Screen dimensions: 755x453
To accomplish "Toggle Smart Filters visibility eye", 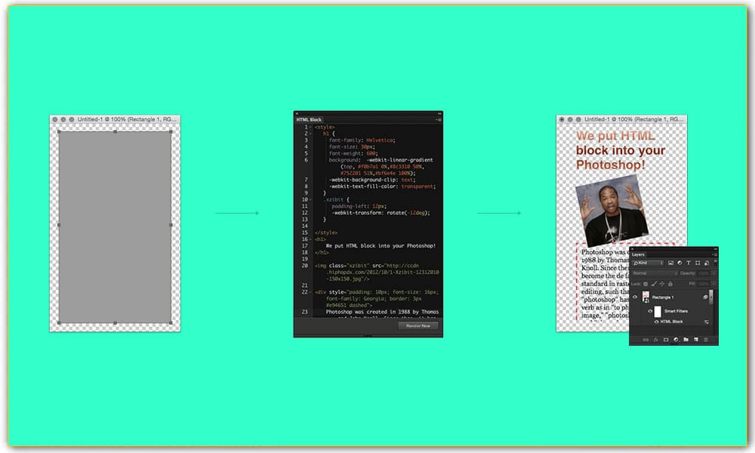I will point(649,310).
